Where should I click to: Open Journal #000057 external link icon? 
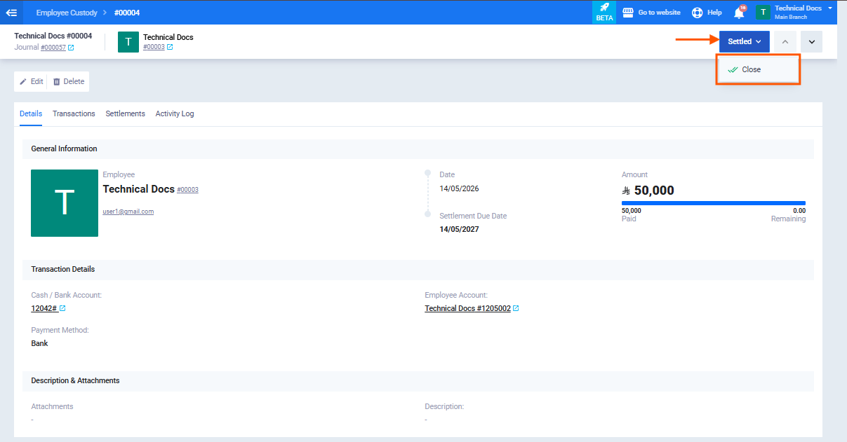coord(71,48)
